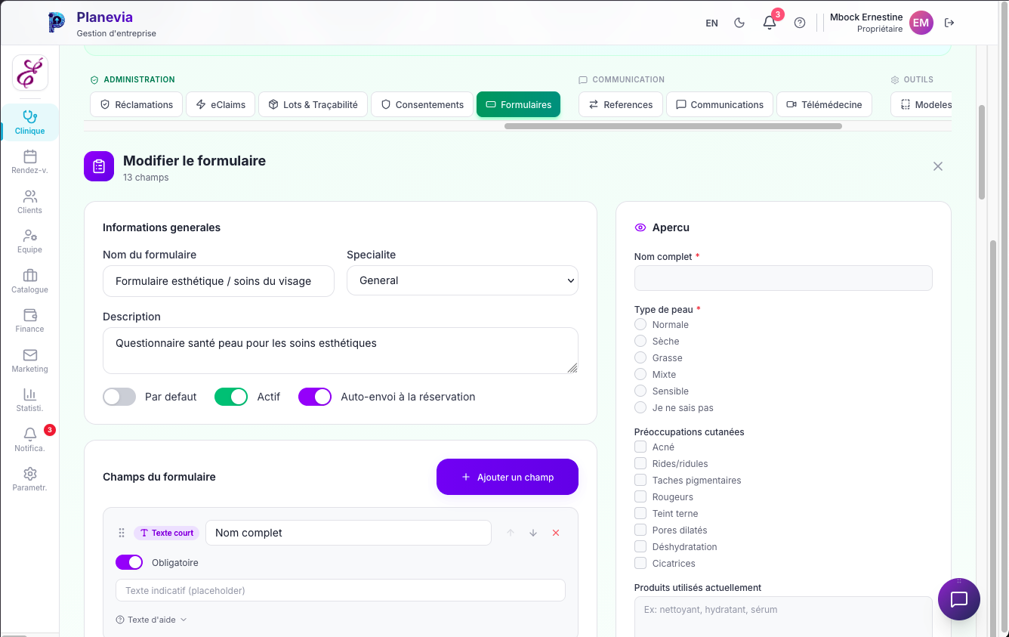Close the Modifier le formulaire editor
This screenshot has width=1009, height=637.
(938, 166)
